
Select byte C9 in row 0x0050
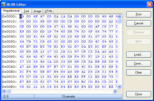point(42,42)
